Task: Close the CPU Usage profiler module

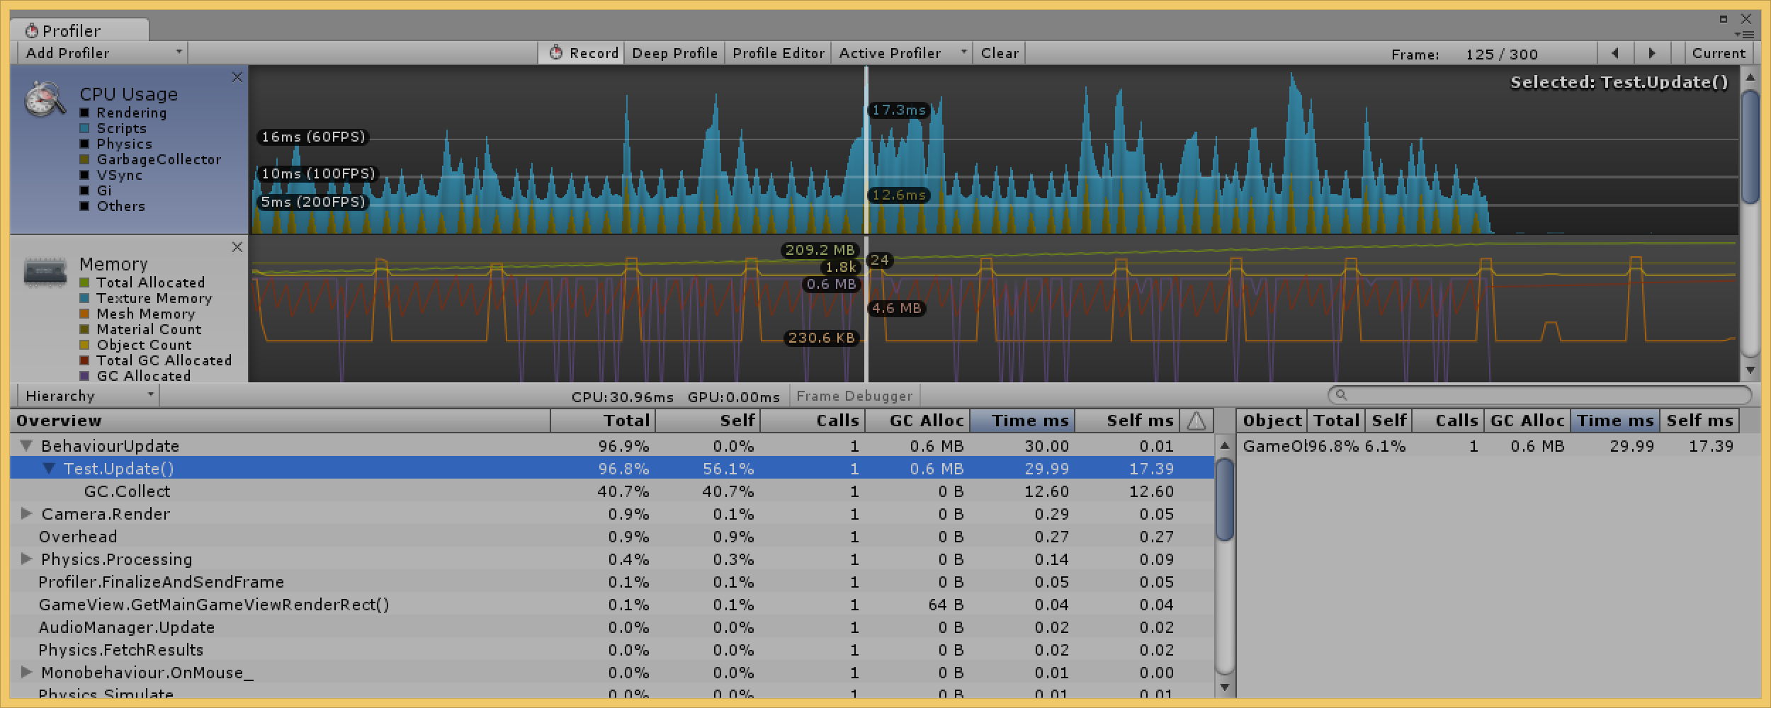Action: point(237,77)
